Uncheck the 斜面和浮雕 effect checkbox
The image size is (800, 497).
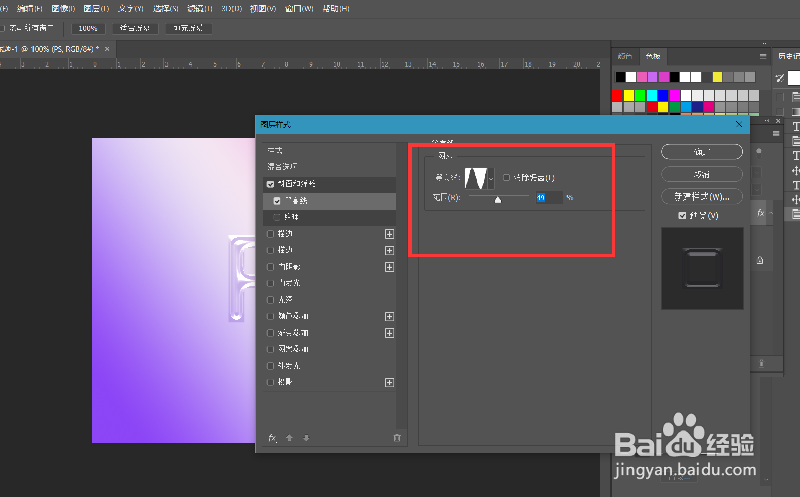coord(270,184)
